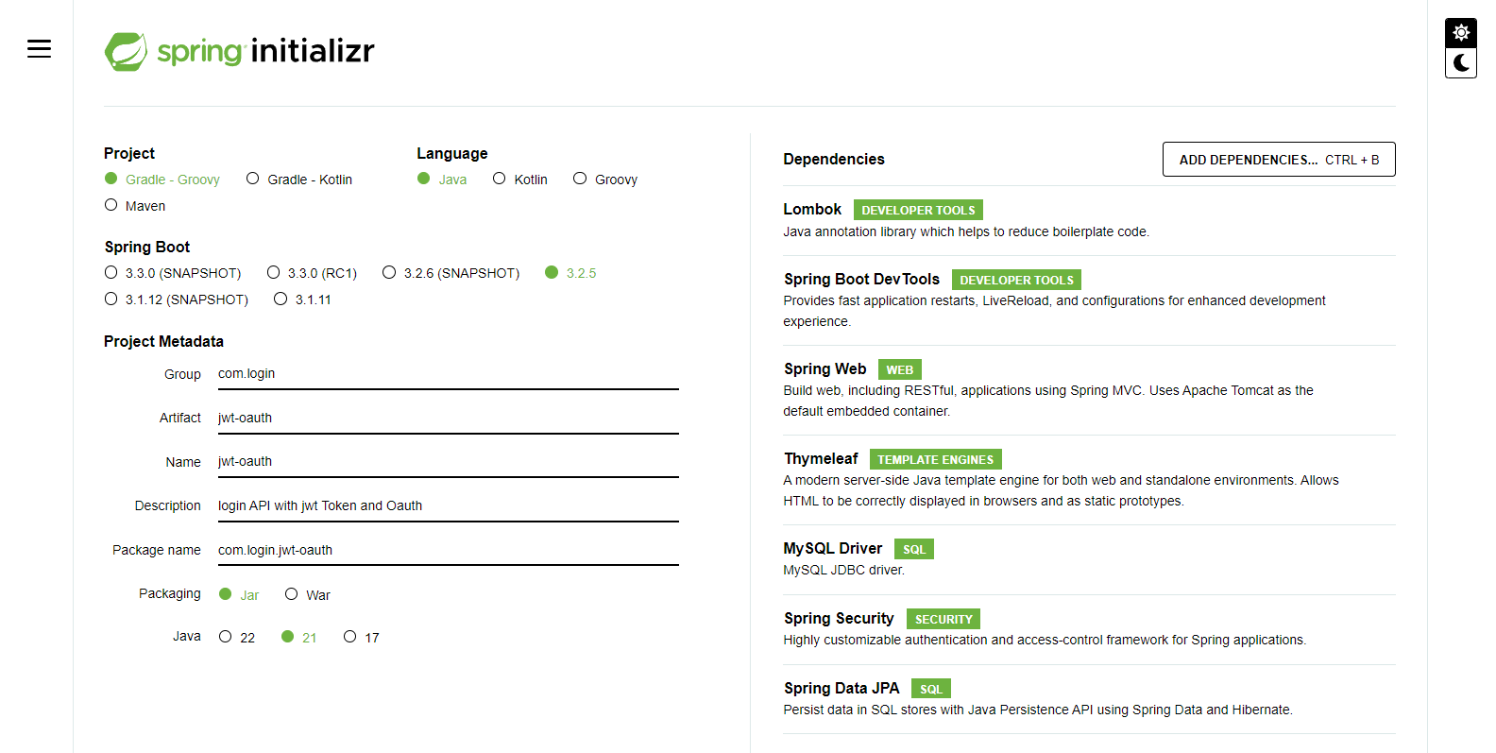Click MySQL Driver's SQL tag

913,549
